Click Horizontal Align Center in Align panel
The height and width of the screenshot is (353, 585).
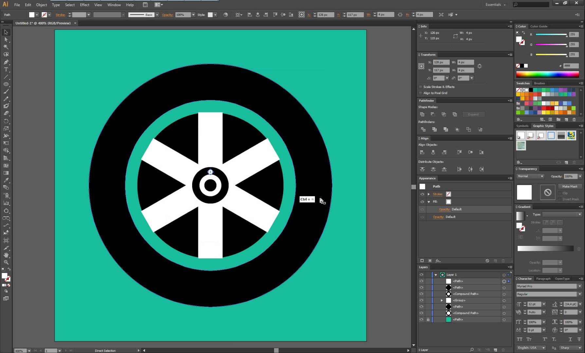pos(433,152)
